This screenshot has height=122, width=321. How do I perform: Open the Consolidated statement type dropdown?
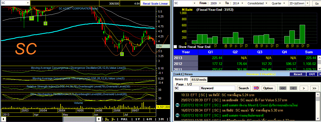[x=267, y=3]
